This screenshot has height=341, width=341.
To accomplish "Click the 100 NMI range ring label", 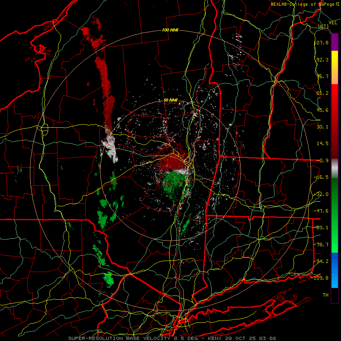I will [x=170, y=30].
